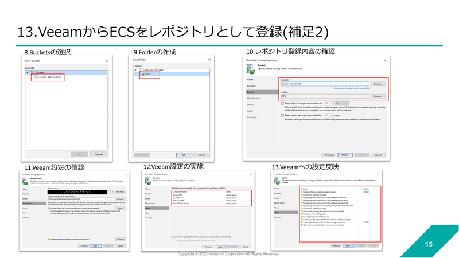Click Browse next to the Folder field
459x258 pixels.
[378, 96]
